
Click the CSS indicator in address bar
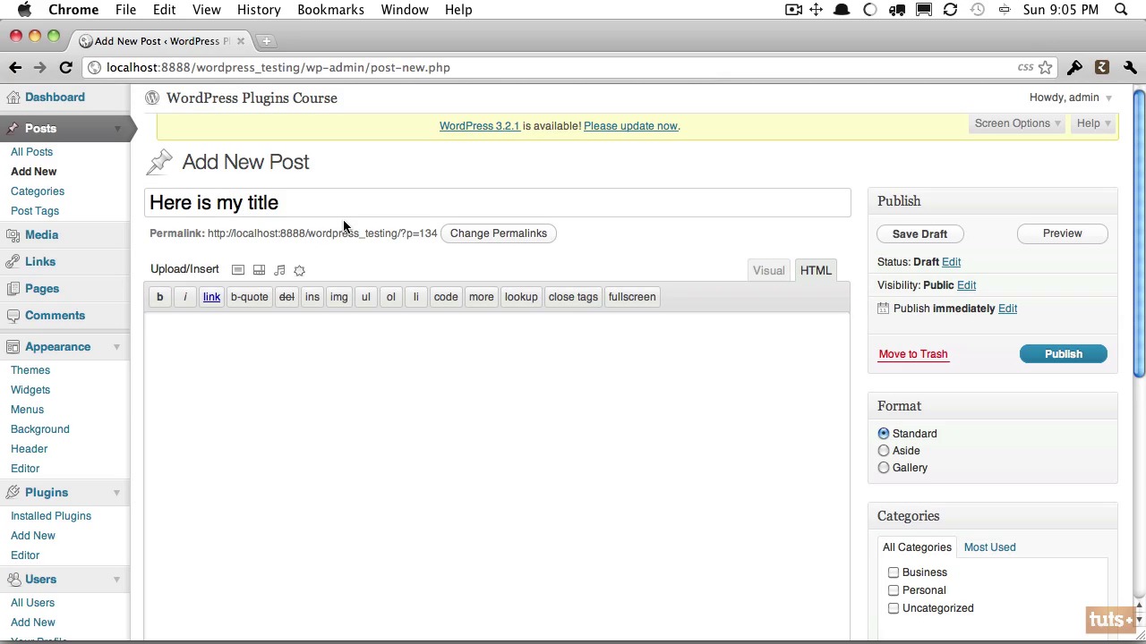[x=1025, y=67]
